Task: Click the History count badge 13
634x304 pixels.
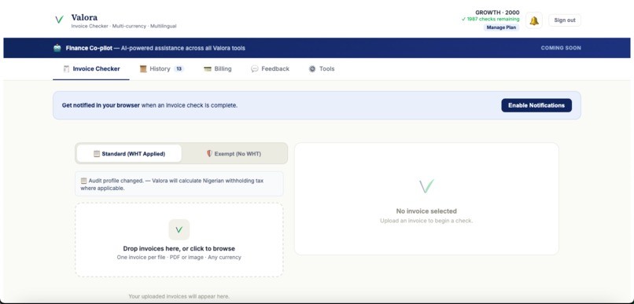Action: tap(179, 69)
